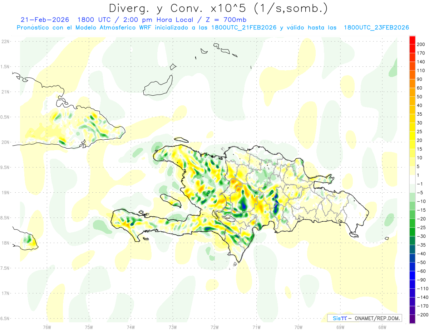Click the title 'Diverg. y Conv. x10^5 (1/s,somb.)'

(218, 9)
